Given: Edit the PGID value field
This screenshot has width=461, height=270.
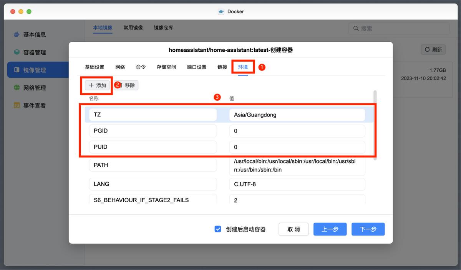Looking at the screenshot, I should pyautogui.click(x=297, y=131).
